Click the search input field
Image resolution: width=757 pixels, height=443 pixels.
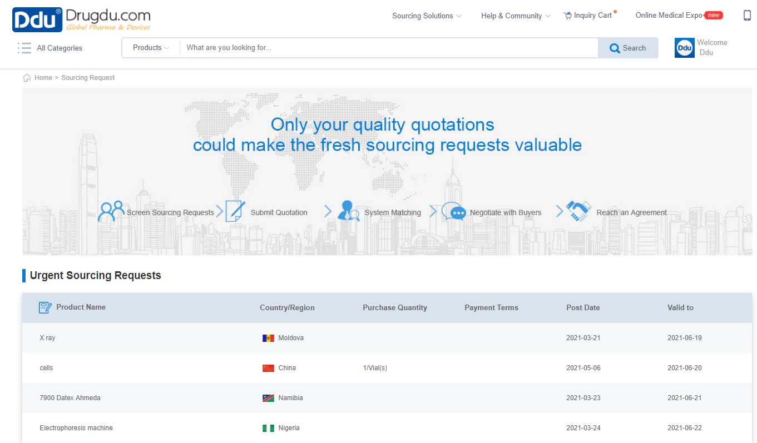pos(388,48)
